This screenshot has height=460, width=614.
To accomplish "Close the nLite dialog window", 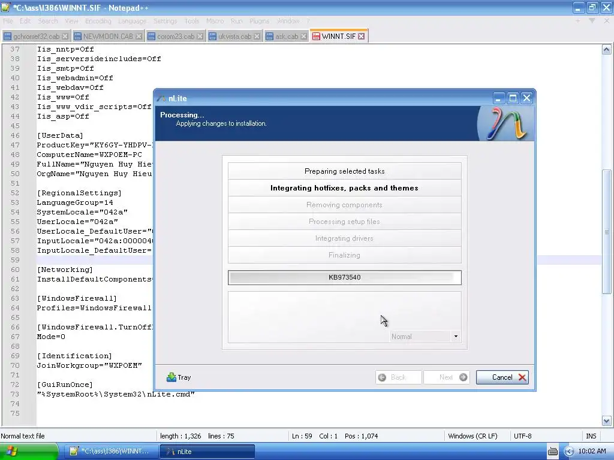I will click(526, 98).
